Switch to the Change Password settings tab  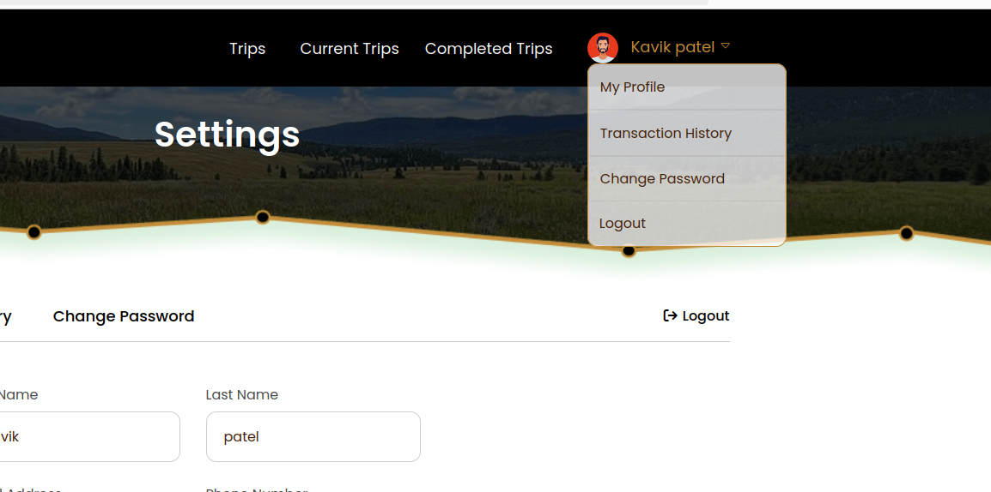click(124, 316)
